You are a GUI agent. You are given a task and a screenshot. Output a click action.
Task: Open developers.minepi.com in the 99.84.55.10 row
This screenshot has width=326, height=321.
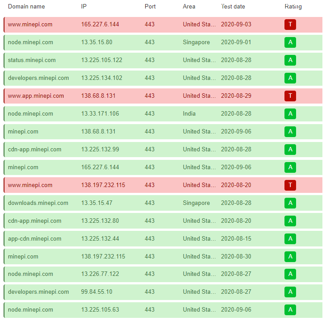[x=38, y=292]
